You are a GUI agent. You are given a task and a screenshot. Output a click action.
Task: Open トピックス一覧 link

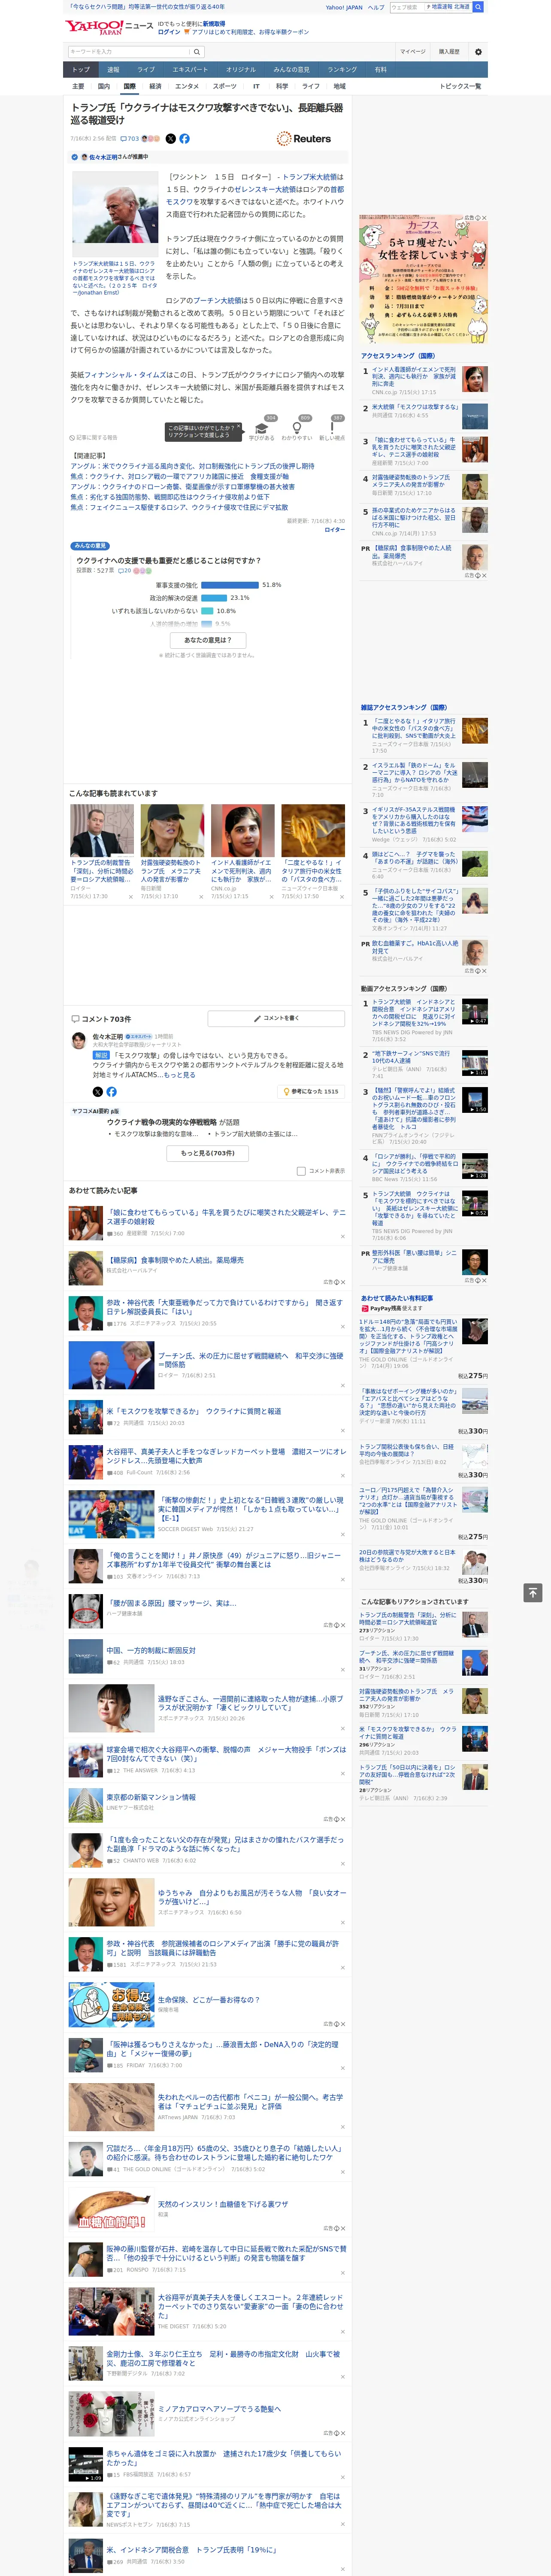click(x=460, y=86)
